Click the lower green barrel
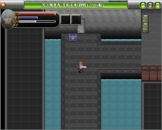The height and width of the screenshot is (130, 162). pyautogui.click(x=145, y=28)
